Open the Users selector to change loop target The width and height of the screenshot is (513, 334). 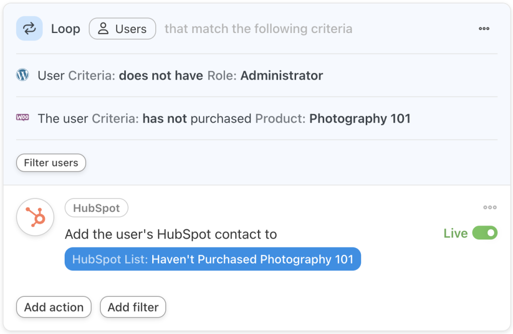tap(122, 28)
